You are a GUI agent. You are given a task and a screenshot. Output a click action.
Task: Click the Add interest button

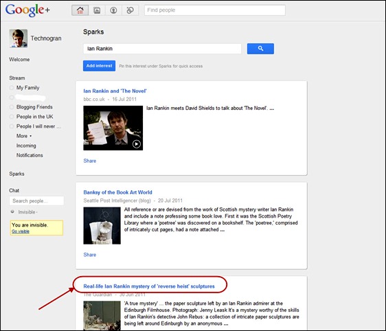pos(99,66)
